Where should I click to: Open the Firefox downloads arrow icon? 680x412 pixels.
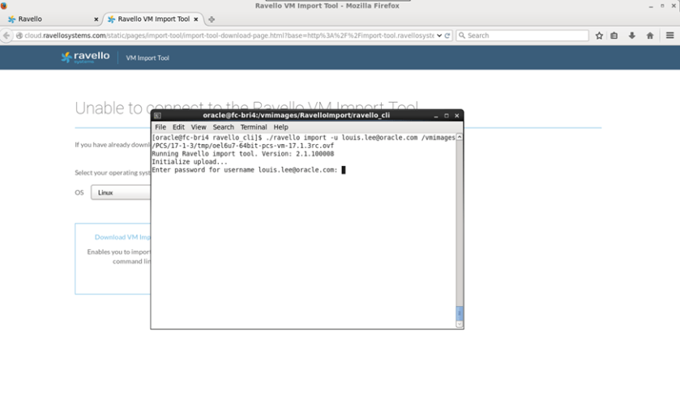632,36
